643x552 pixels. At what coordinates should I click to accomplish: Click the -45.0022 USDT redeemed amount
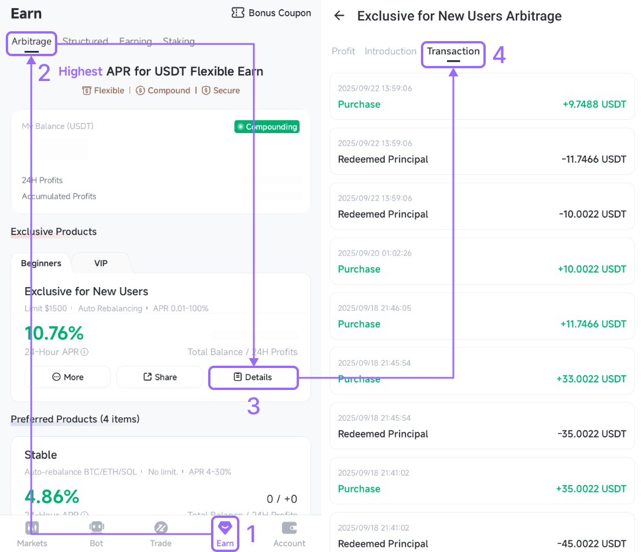592,544
